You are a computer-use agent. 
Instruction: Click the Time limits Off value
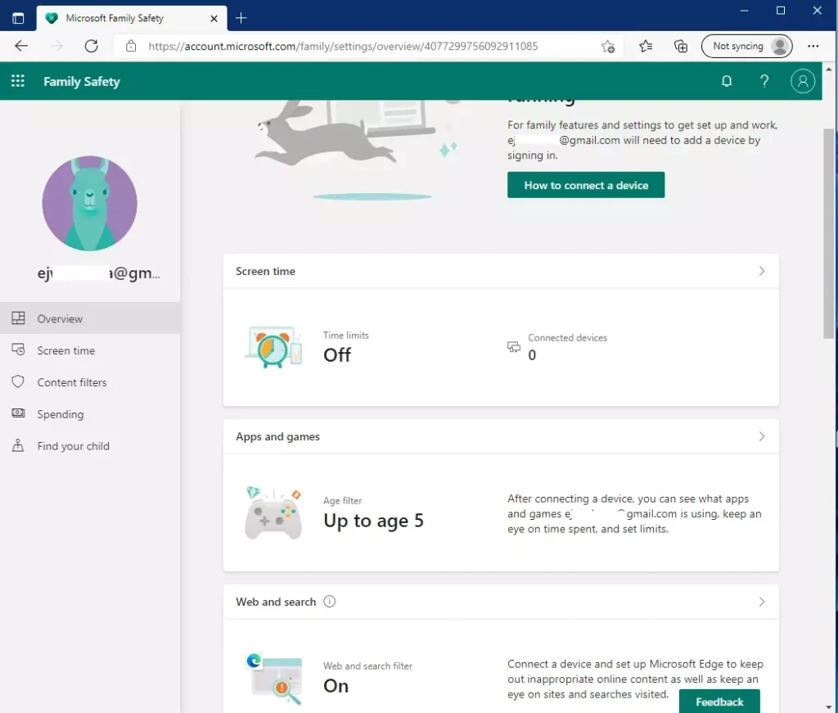(337, 355)
